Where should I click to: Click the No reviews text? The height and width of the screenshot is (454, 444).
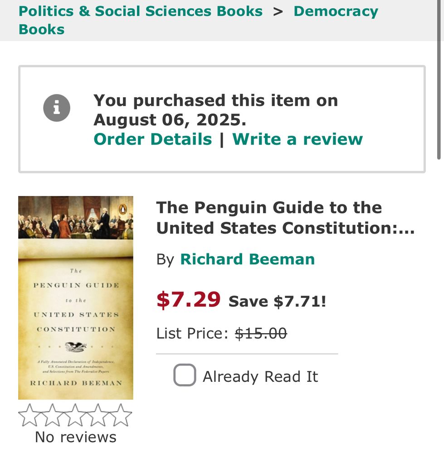tap(76, 437)
